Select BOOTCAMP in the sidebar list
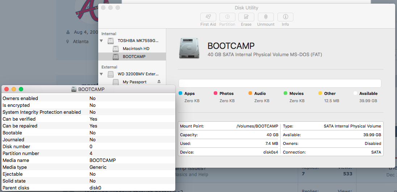The width and height of the screenshot is (397, 192). pos(132,57)
